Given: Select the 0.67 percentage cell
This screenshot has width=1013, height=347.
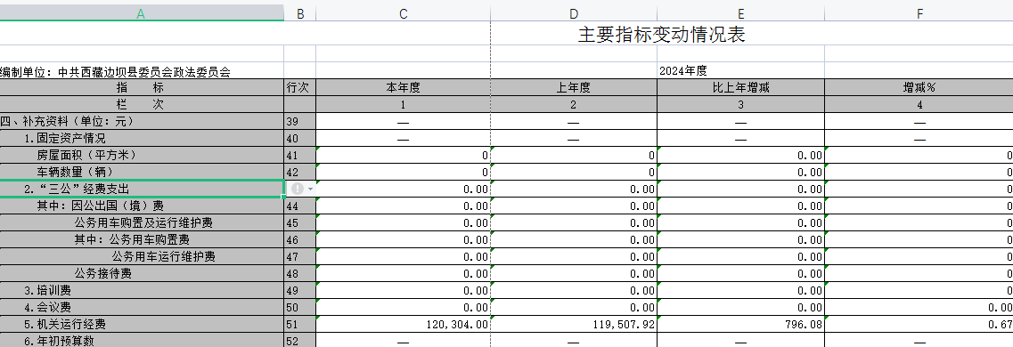Looking at the screenshot, I should click(x=919, y=324).
